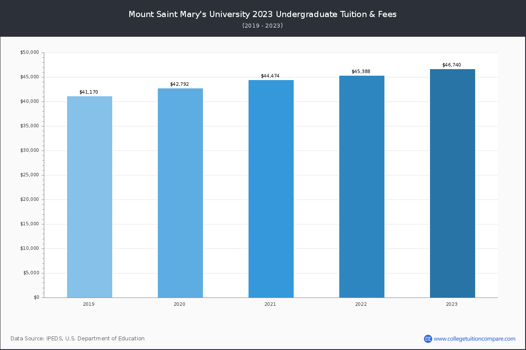The width and height of the screenshot is (526, 350).
Task: Select the $42,792 value label
Action: click(x=180, y=84)
